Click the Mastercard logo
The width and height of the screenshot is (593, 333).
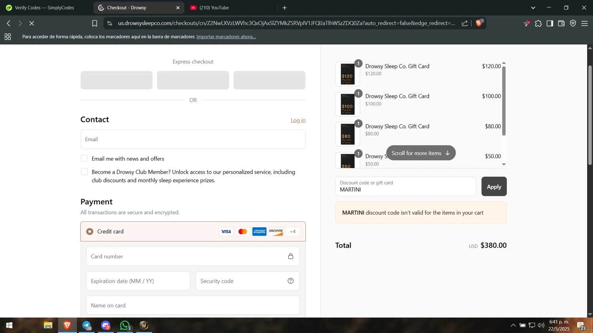click(x=243, y=232)
